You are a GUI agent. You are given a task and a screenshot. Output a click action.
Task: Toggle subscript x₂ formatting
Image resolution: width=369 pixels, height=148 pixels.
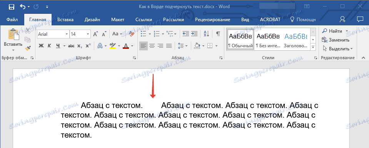pyautogui.click(x=80, y=46)
